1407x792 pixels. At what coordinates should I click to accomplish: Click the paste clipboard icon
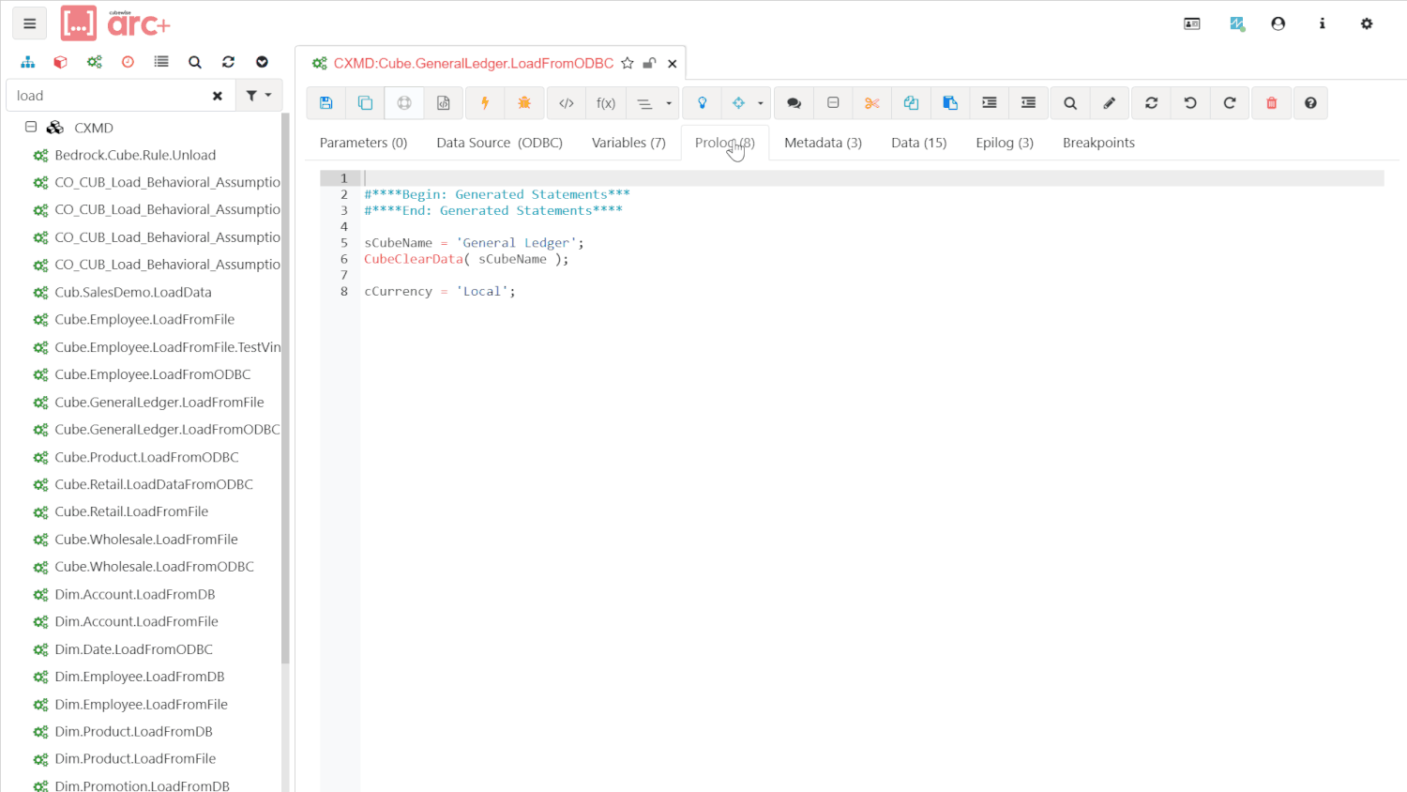coord(950,103)
